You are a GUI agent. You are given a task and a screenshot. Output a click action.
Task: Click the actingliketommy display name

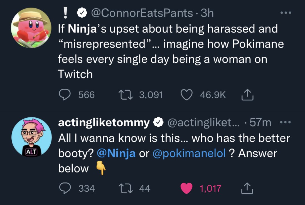104,123
